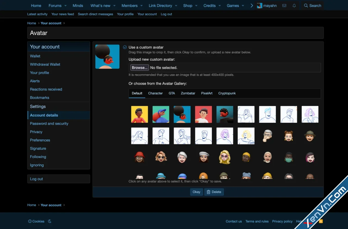Image resolution: width=348 pixels, height=229 pixels.
Task: Select the 'Use a custom avatar' radio button
Action: pyautogui.click(x=125, y=47)
